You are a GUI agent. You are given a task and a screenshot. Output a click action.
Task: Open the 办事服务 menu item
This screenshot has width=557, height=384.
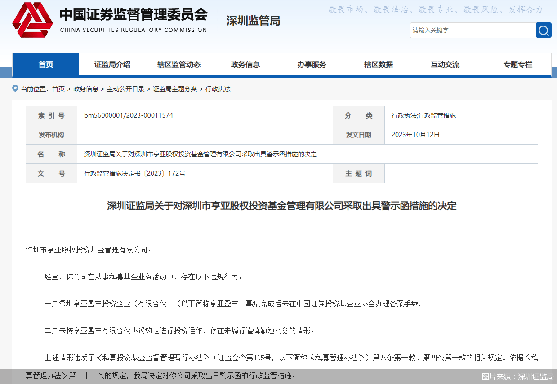click(312, 65)
